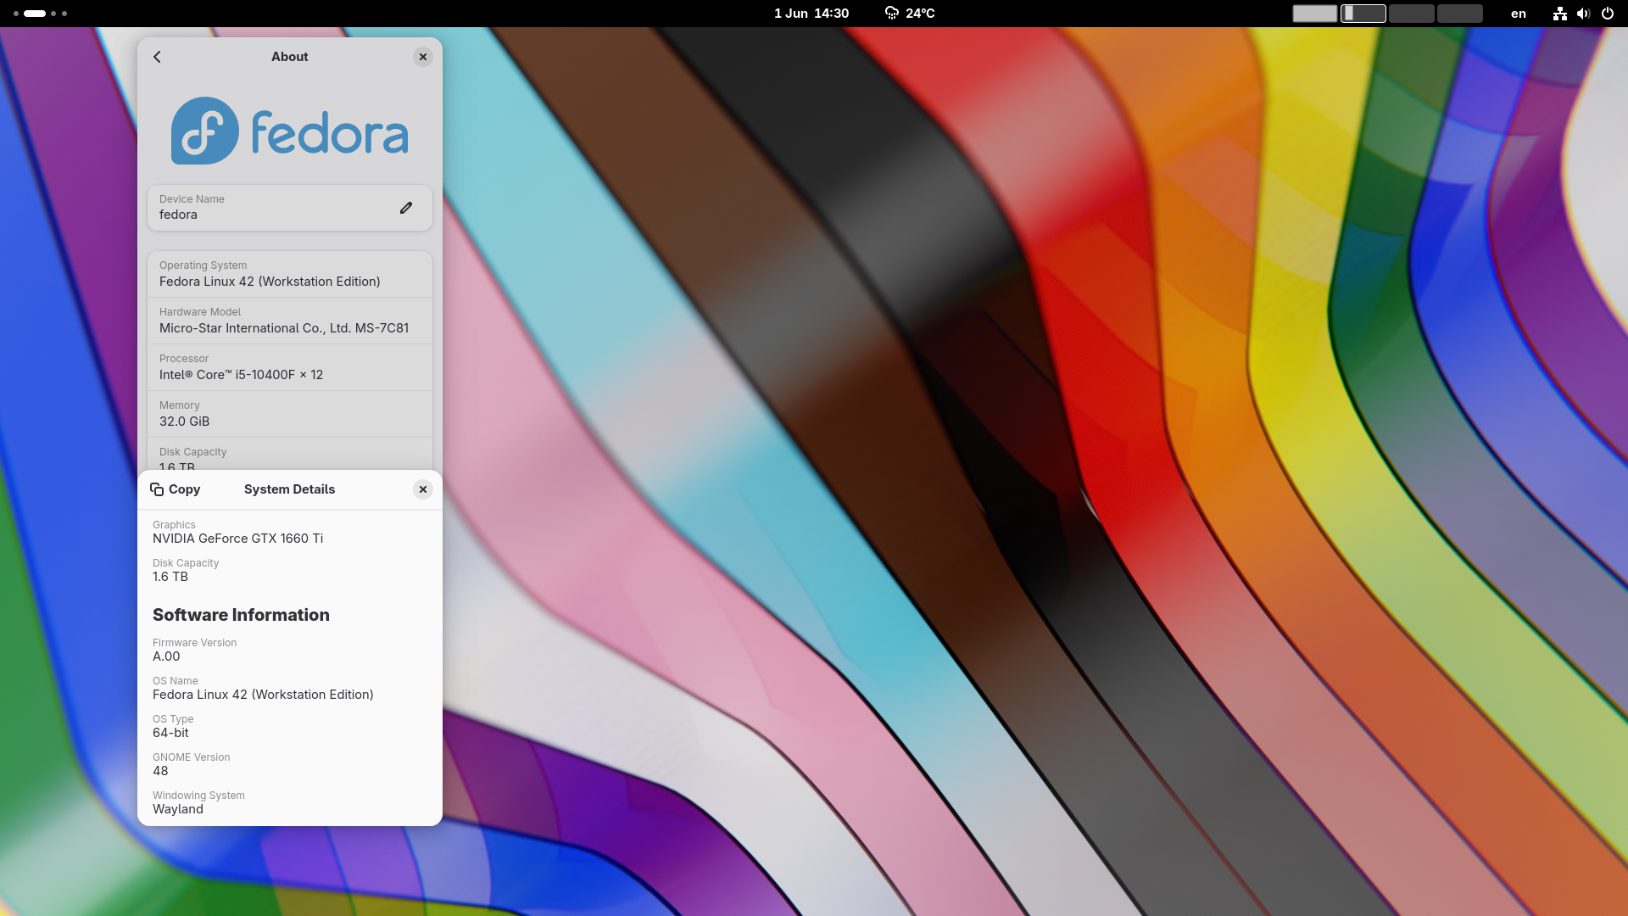Viewport: 1628px width, 916px height.
Task: Open the Activities workspace indicator dots
Action: tap(40, 14)
